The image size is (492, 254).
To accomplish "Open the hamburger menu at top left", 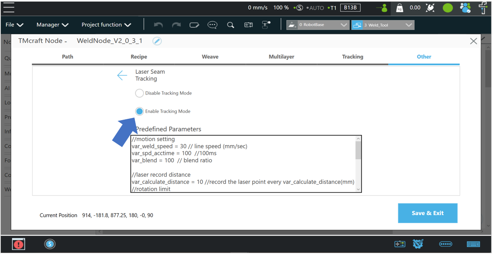I will (x=9, y=8).
